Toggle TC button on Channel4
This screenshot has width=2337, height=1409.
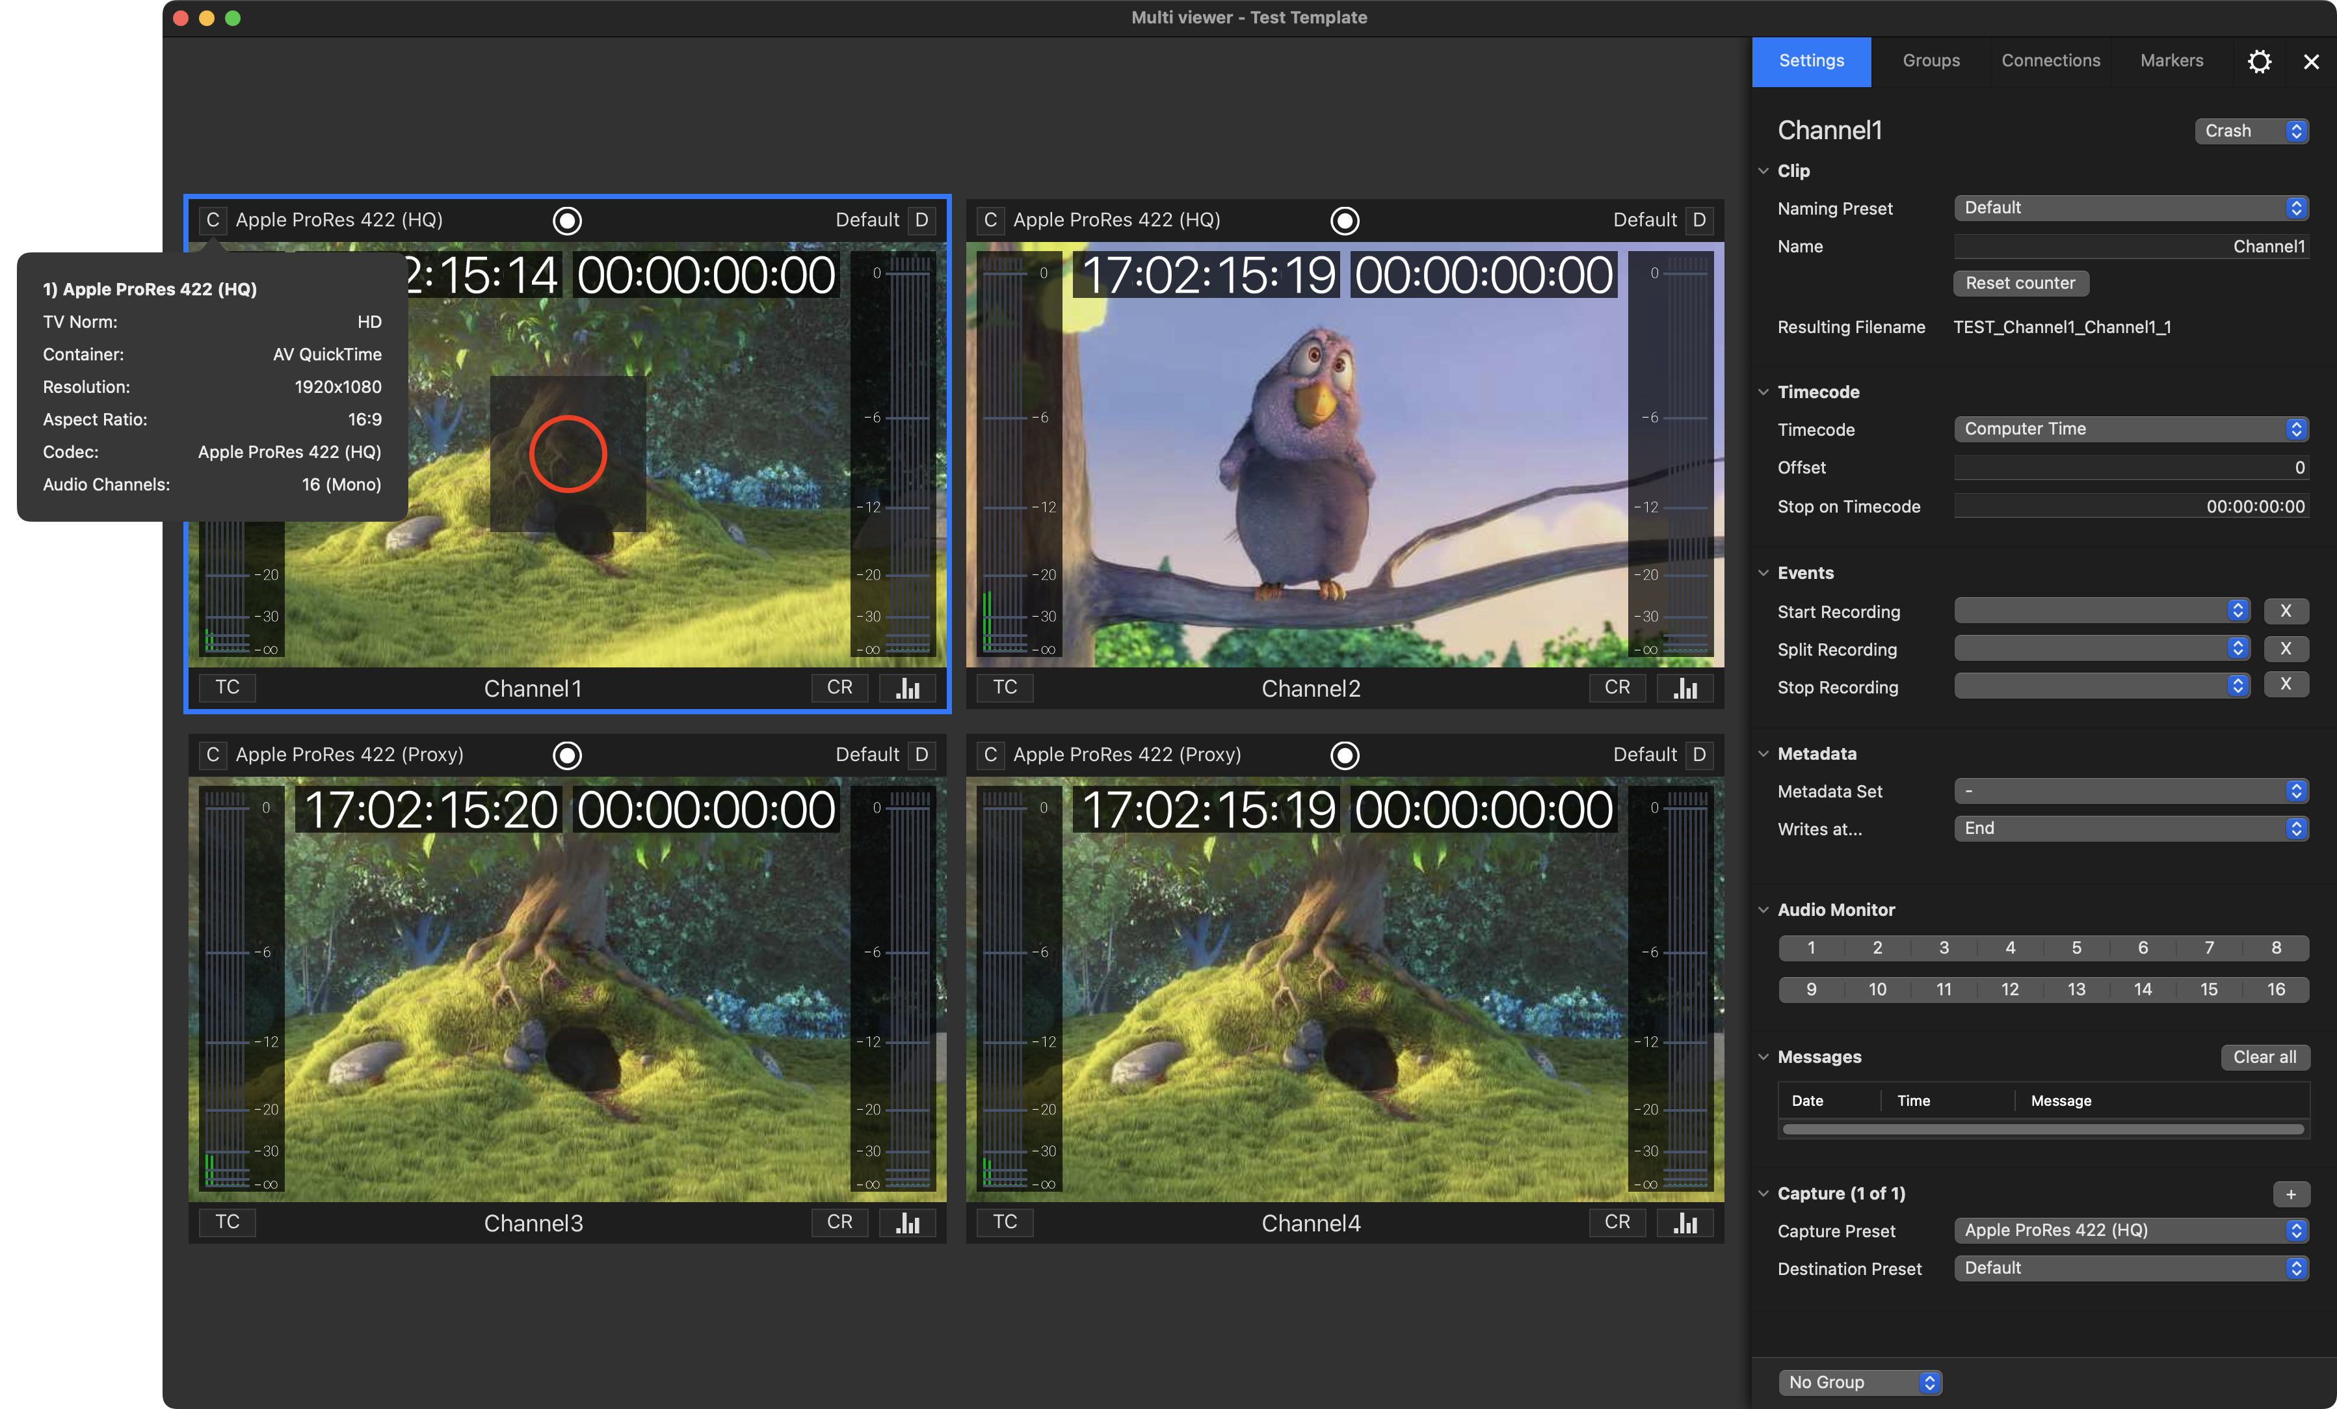1005,1222
